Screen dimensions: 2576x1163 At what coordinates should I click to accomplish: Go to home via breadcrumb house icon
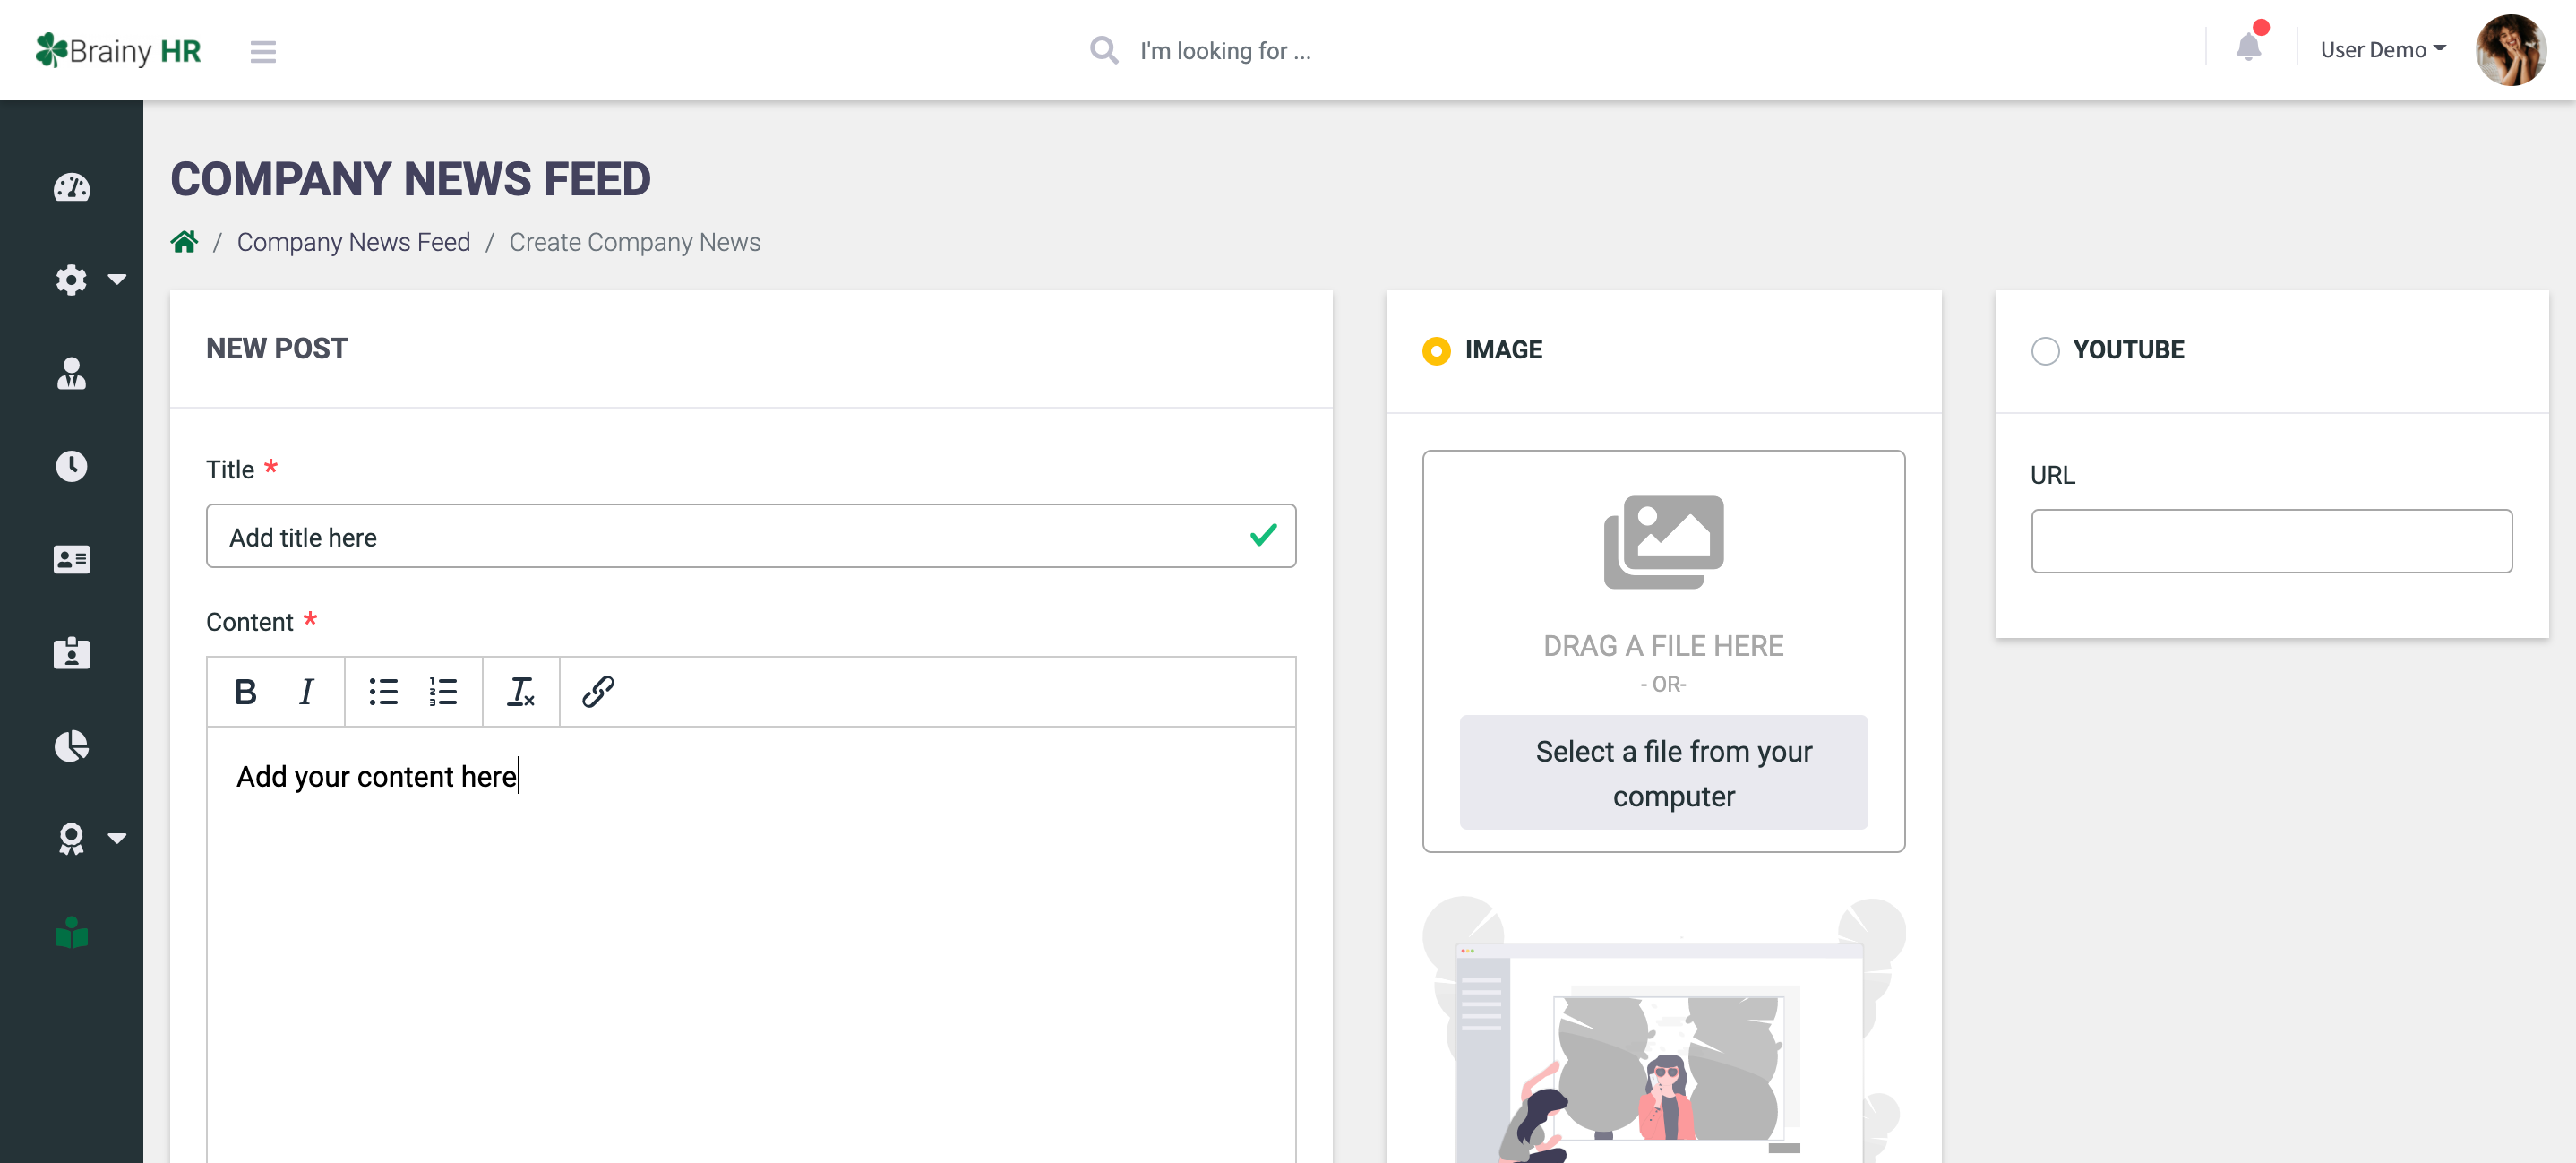pos(184,242)
